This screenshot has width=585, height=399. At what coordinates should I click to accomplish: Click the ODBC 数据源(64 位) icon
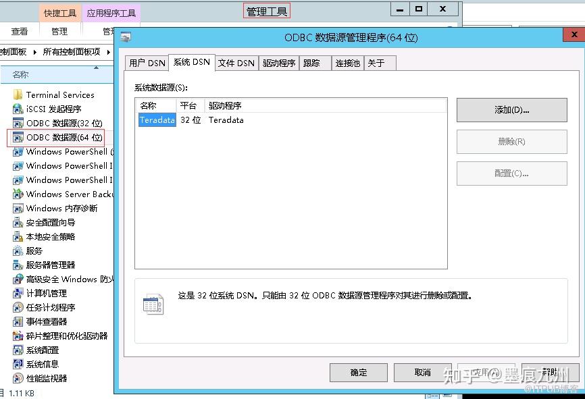(18, 137)
